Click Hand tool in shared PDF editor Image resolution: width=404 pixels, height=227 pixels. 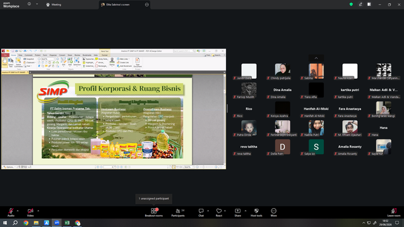pyautogui.click(x=4, y=62)
